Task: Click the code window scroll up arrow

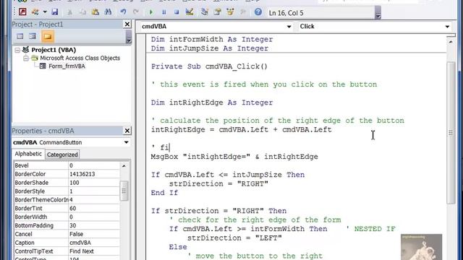Action: pos(451,42)
